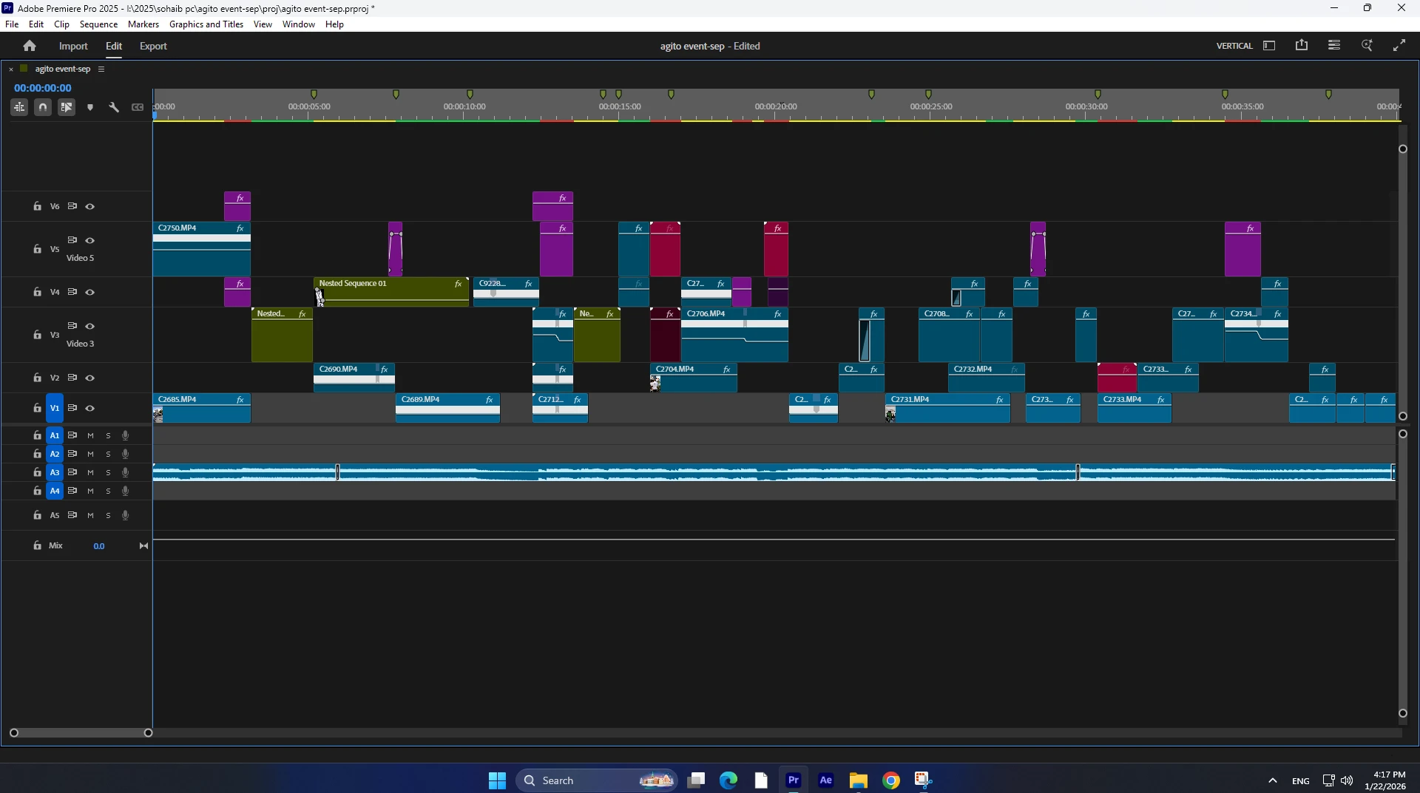Screen dimensions: 1420x793
Task: Hide video track V6 with eye
Action: click(90, 206)
